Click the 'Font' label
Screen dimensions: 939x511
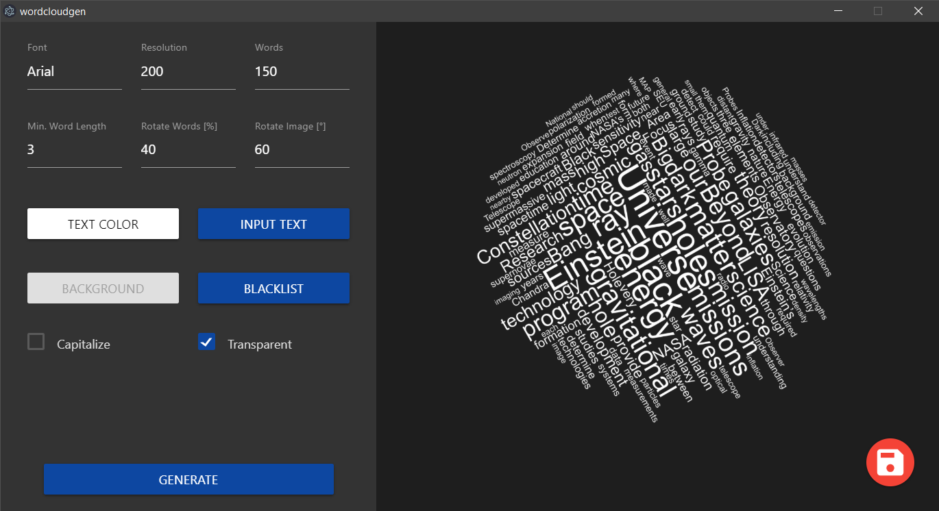click(x=37, y=47)
